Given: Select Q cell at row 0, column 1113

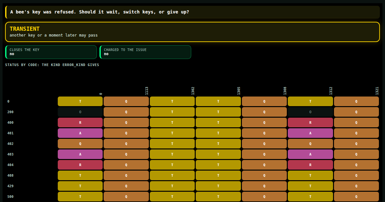Looking at the screenshot, I should tap(126, 101).
